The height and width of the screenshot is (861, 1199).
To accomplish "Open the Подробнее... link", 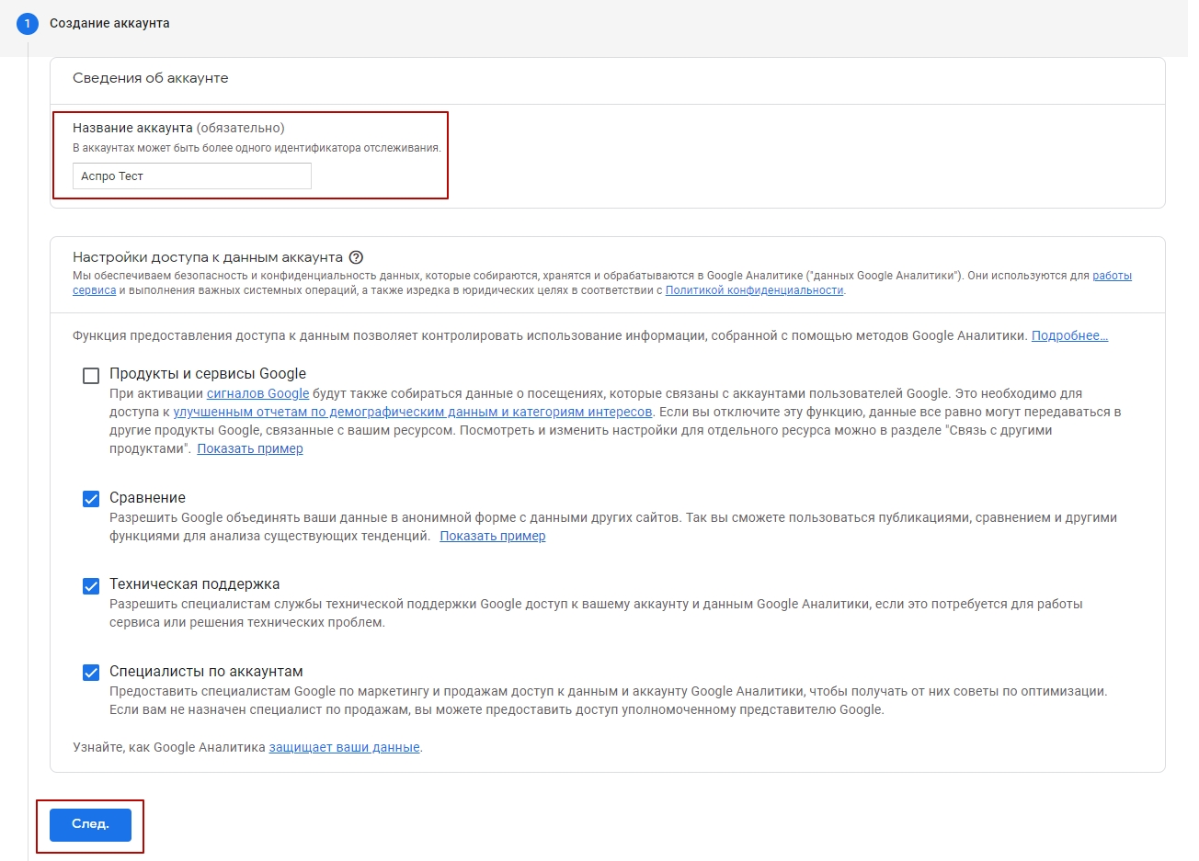I will [1069, 336].
